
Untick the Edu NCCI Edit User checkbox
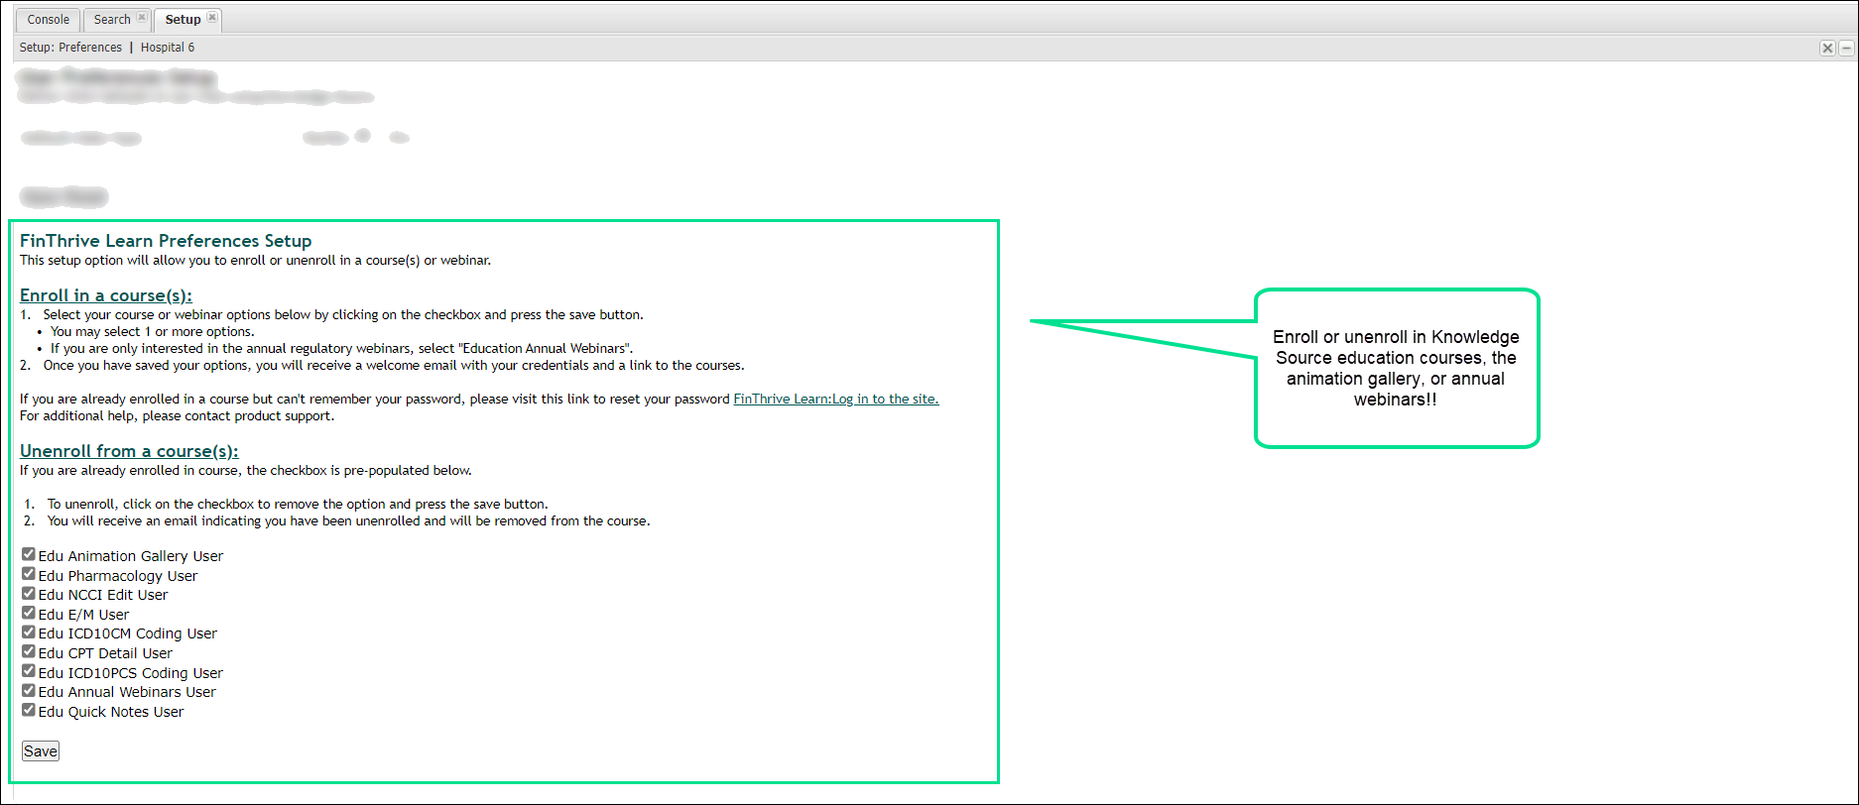tap(29, 594)
